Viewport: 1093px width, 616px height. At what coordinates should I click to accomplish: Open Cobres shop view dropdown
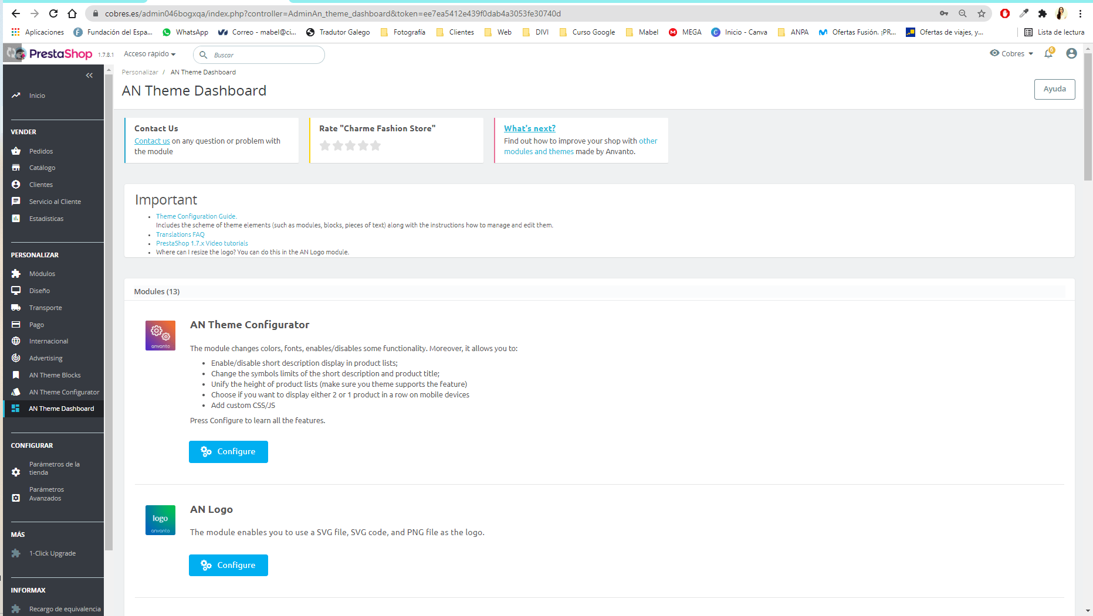tap(1012, 53)
